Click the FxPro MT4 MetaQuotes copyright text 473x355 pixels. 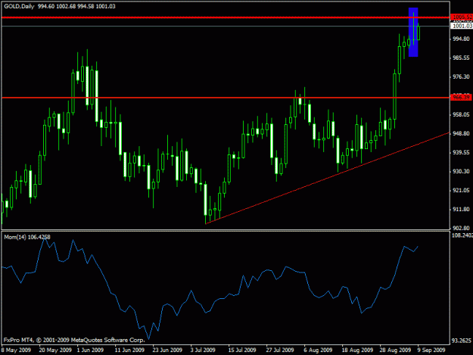point(74,340)
